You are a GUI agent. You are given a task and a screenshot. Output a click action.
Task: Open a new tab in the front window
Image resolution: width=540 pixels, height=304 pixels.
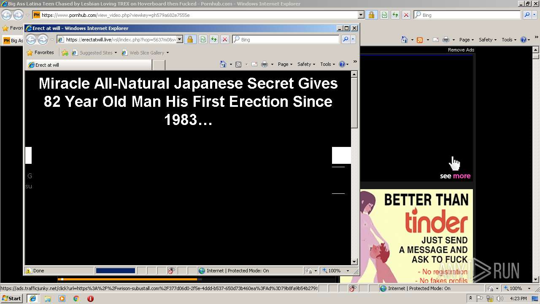(159, 65)
